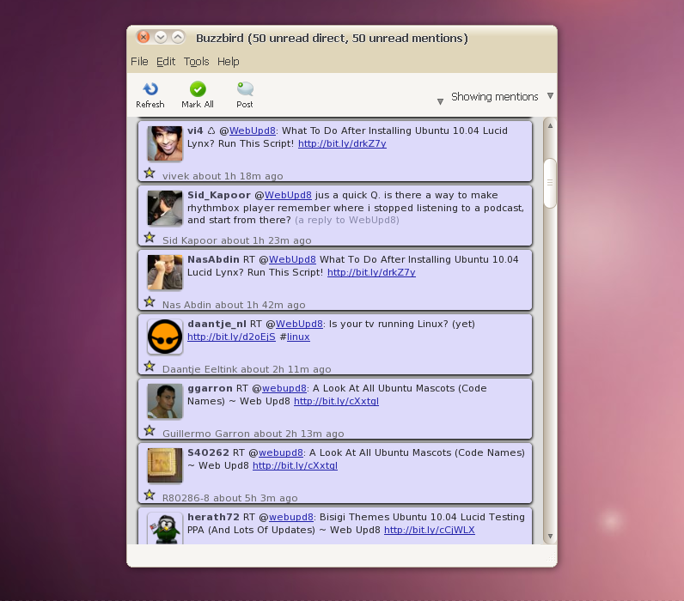
Task: Star the NasAbdin retweet
Action: [x=150, y=301]
